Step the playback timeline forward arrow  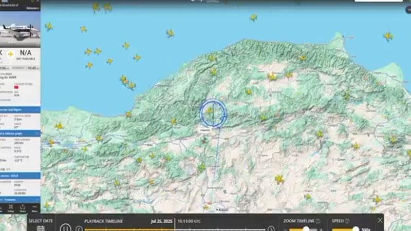click(271, 229)
